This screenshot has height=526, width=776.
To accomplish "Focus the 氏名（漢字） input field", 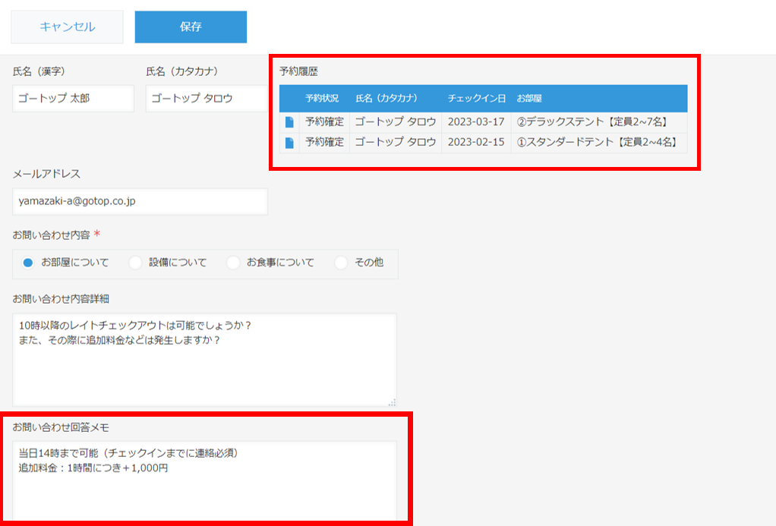I will click(73, 99).
